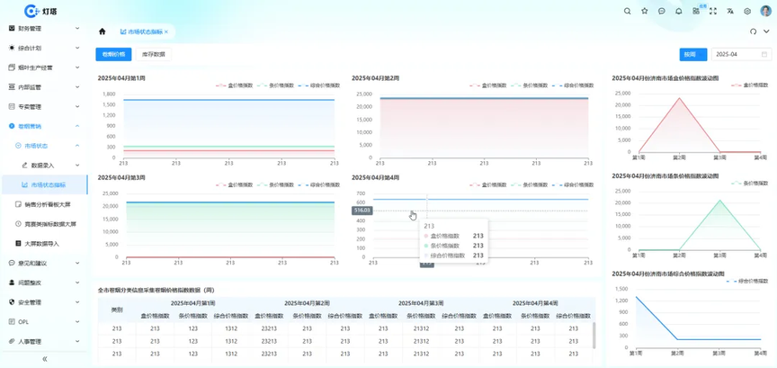This screenshot has height=368, width=777.
Task: Switch to the 卷烟价格 tab
Action: click(x=113, y=55)
